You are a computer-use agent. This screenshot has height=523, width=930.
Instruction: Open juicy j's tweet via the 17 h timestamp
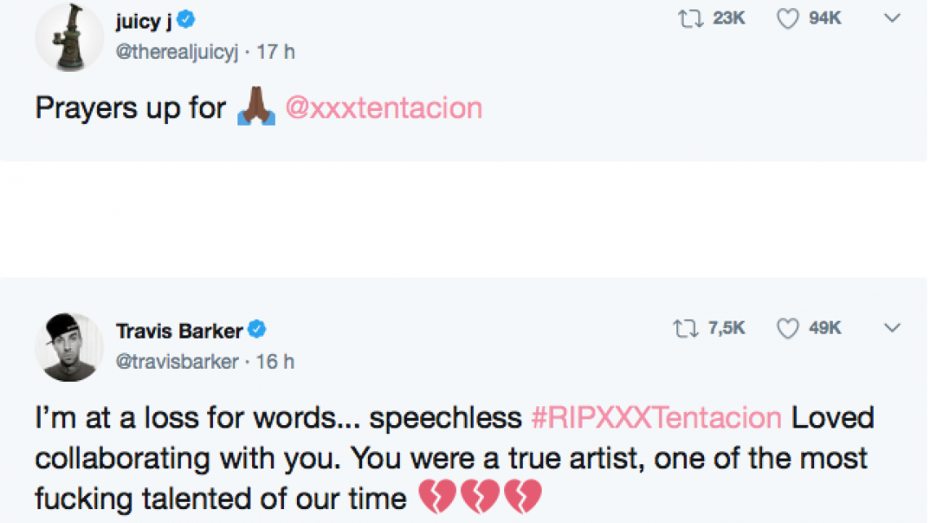click(x=278, y=51)
